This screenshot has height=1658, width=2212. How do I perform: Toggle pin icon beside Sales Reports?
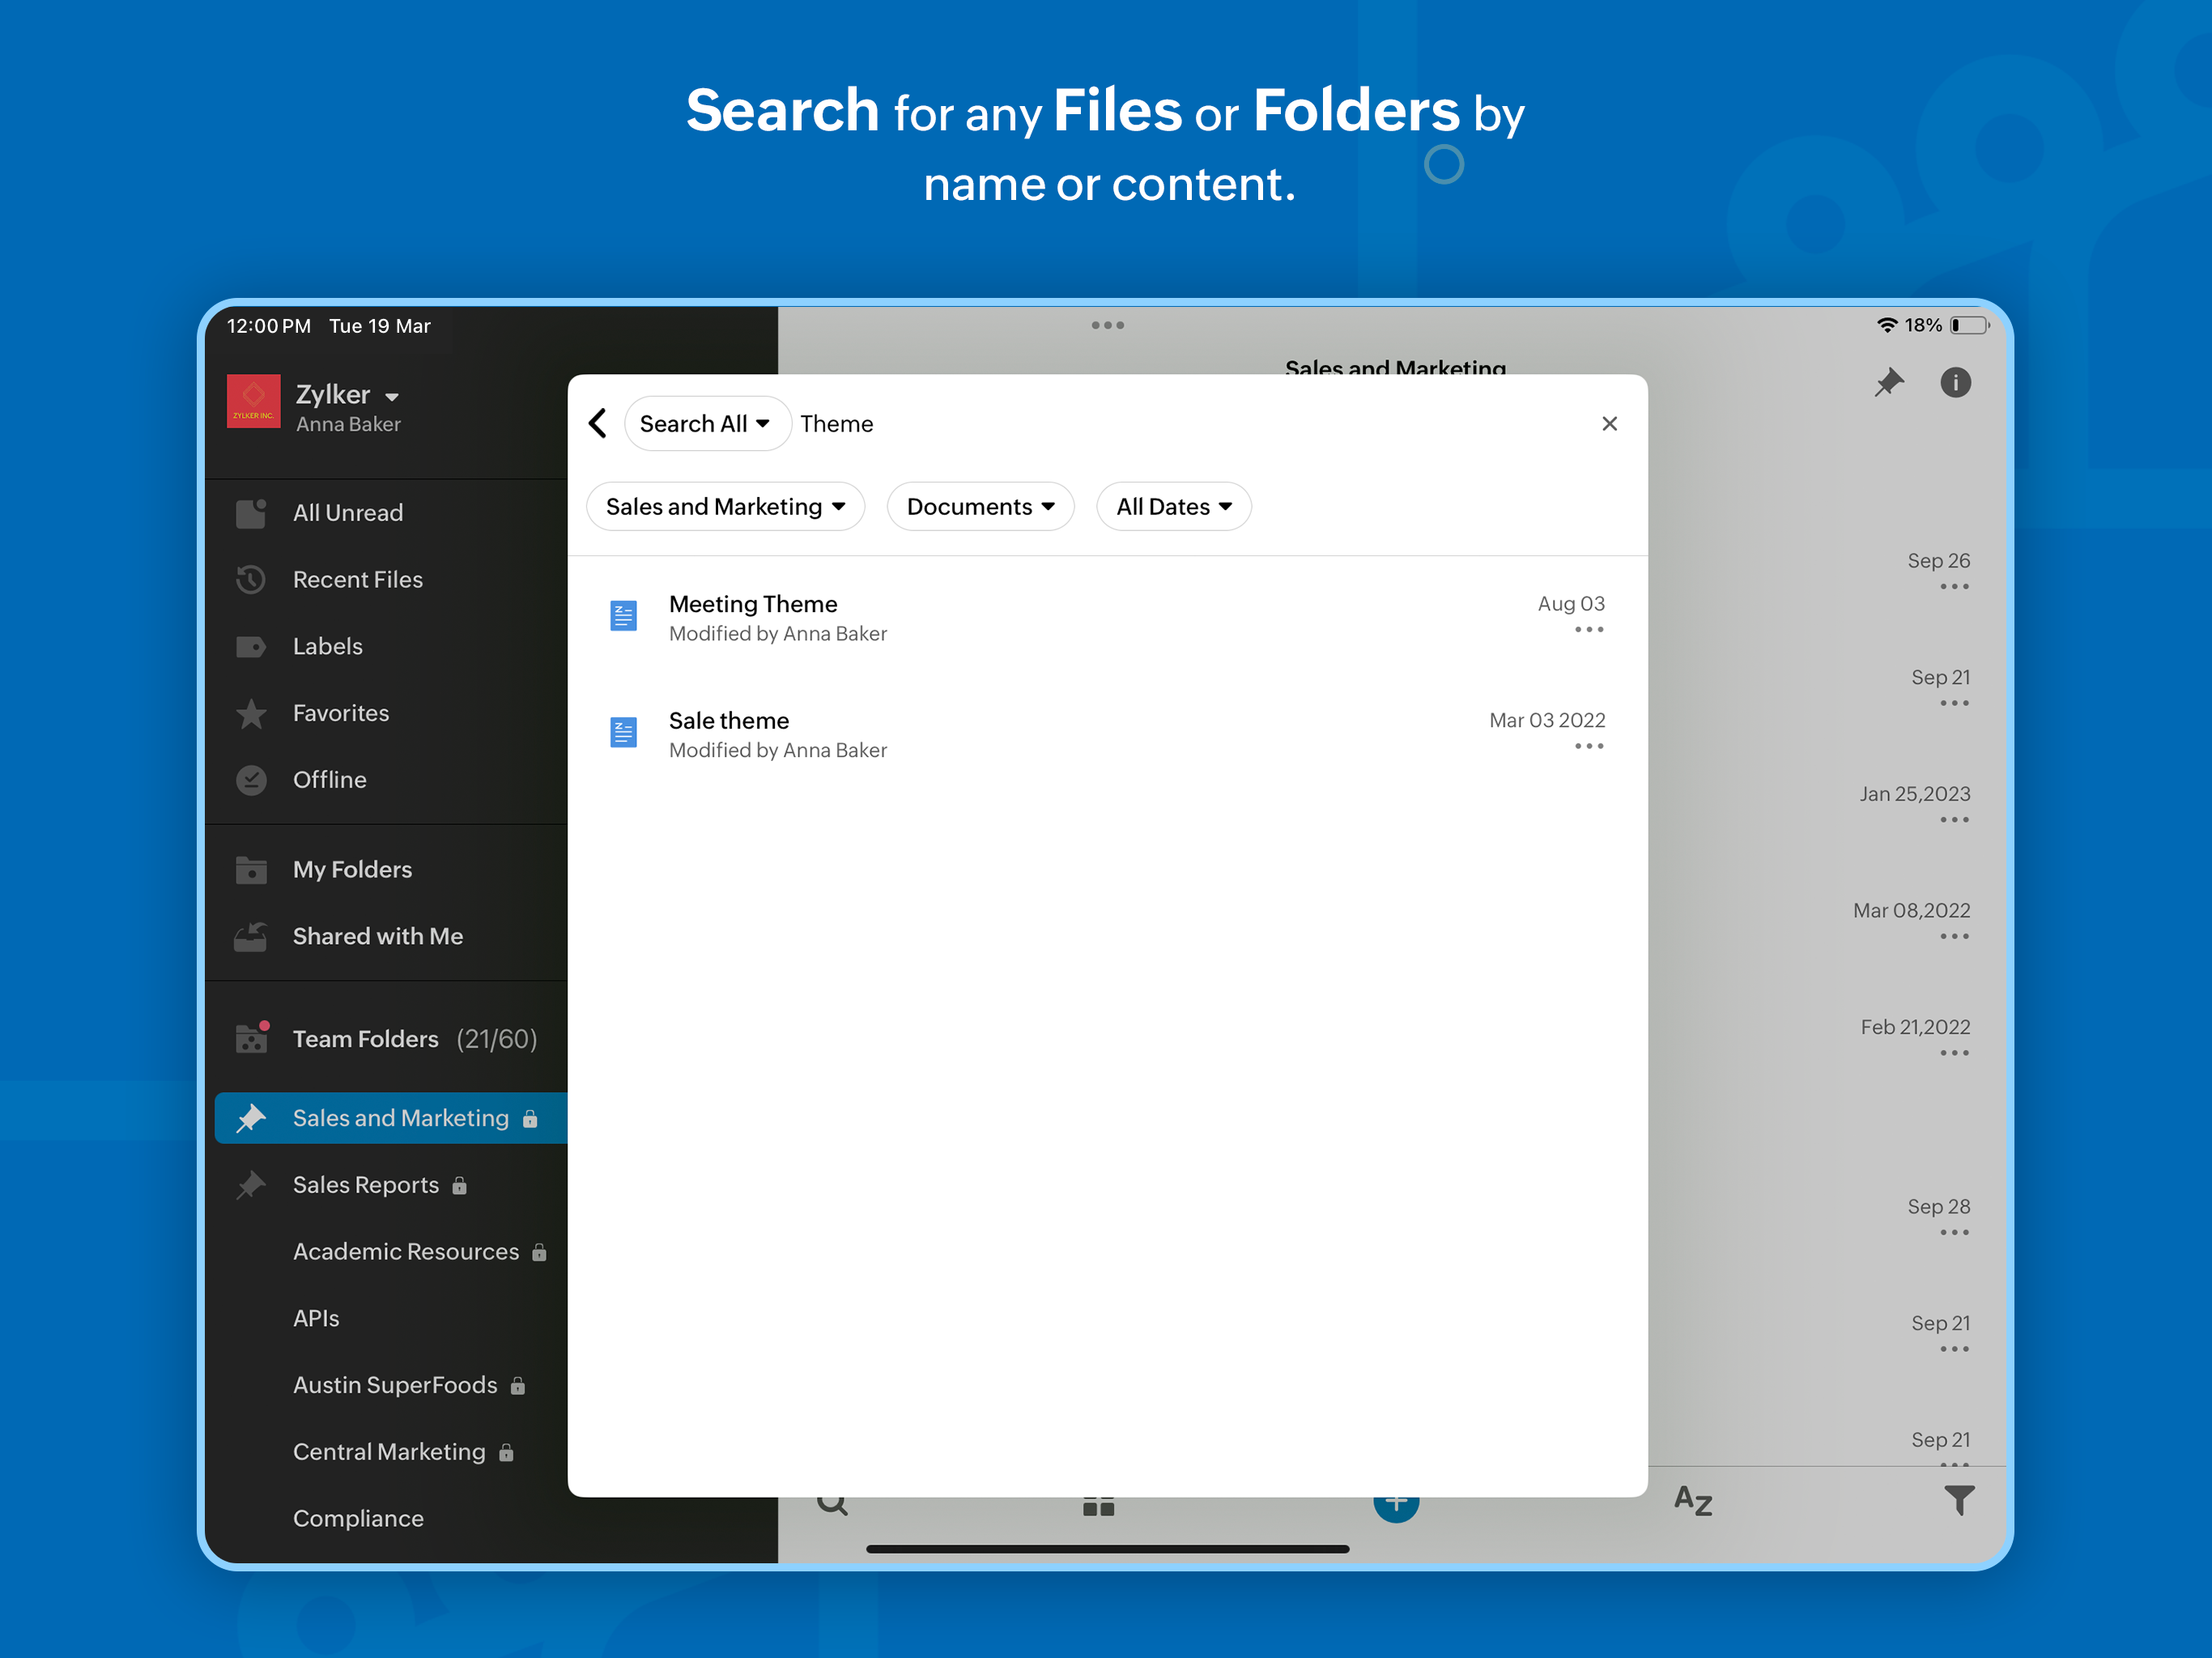pos(251,1185)
